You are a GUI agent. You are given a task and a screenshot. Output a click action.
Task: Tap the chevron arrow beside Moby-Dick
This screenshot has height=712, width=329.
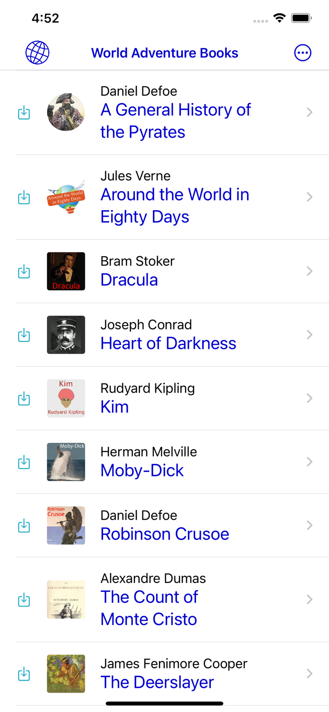310,462
